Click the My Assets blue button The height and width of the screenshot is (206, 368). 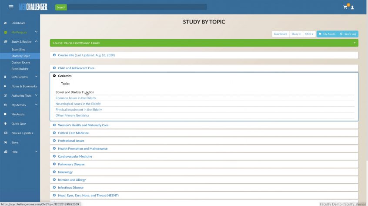327,34
